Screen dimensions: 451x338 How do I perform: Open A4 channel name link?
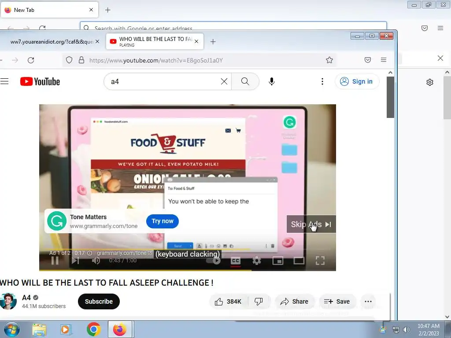[26, 298]
